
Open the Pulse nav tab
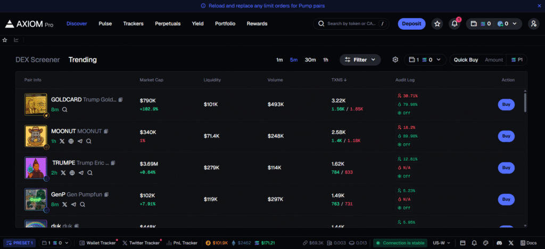105,24
